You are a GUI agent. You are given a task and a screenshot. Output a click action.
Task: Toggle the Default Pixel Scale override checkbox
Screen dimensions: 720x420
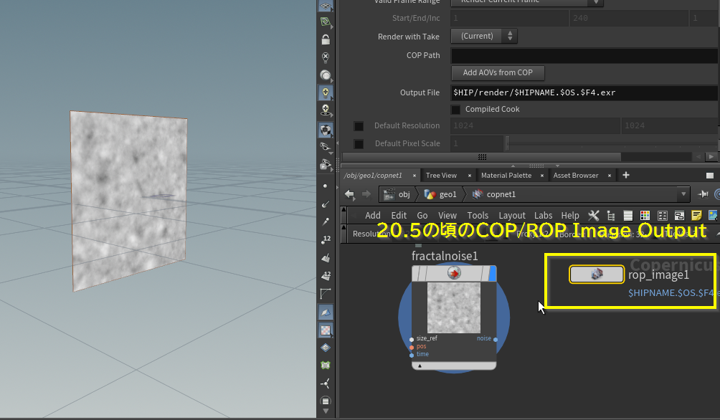click(x=359, y=143)
